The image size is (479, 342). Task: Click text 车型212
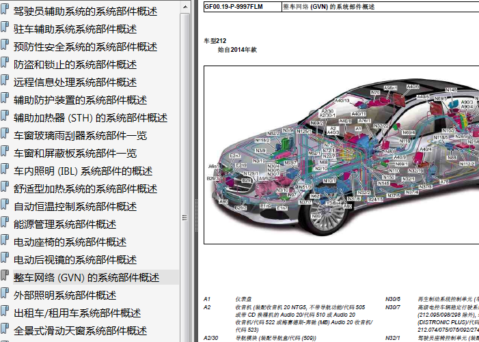pos(215,40)
